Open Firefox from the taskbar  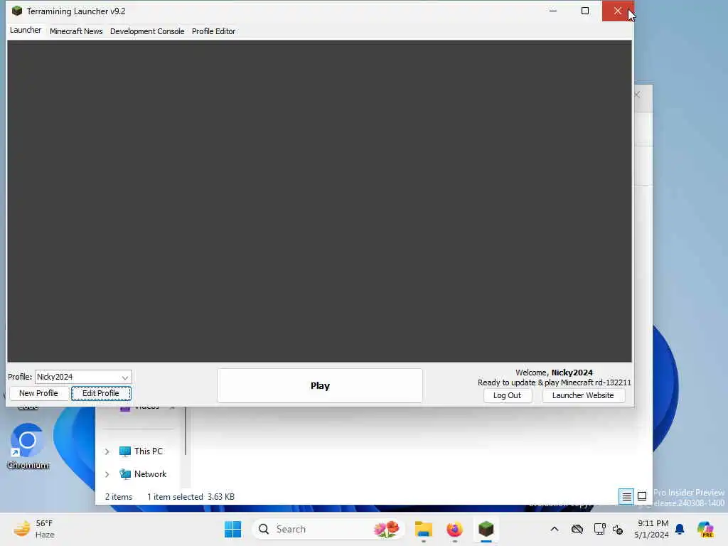(454, 529)
